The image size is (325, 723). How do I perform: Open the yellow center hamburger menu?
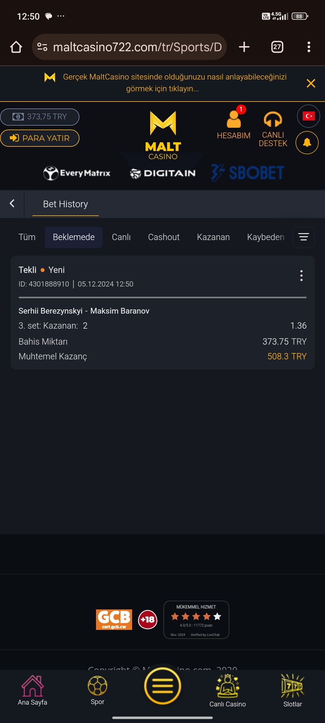[162, 686]
